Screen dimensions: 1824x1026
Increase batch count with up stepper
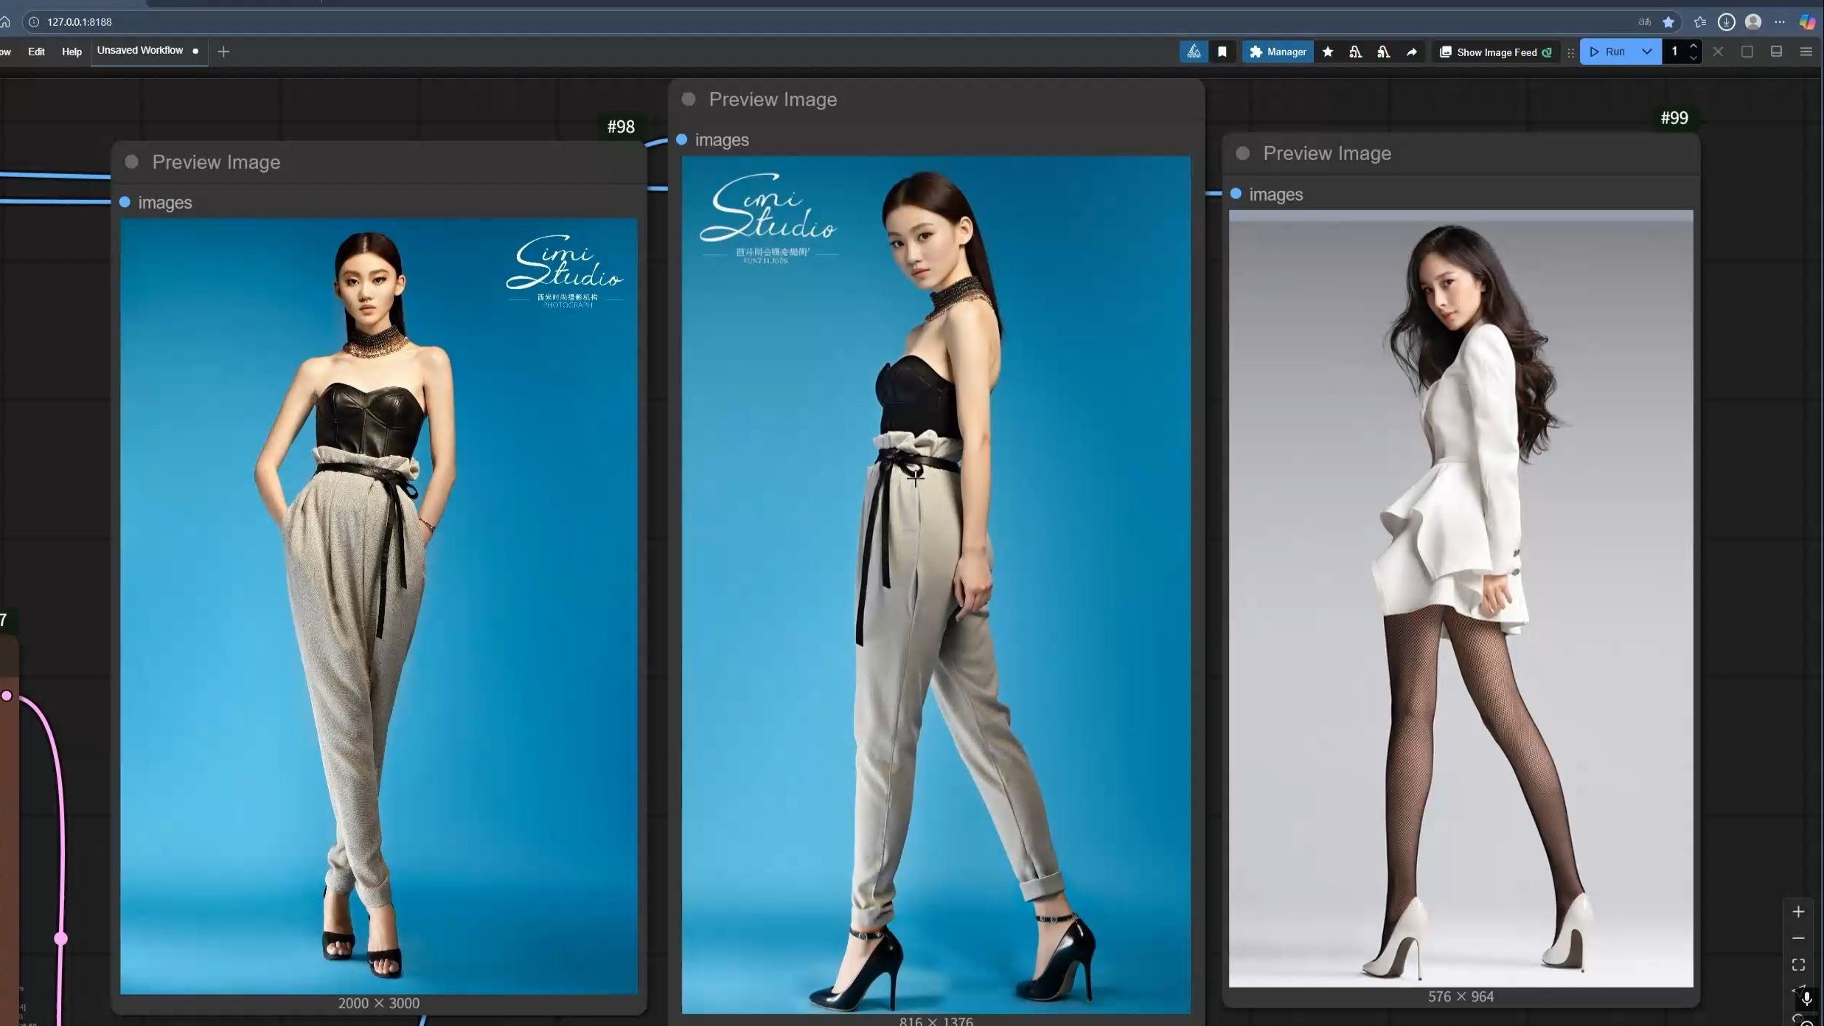pyautogui.click(x=1694, y=46)
